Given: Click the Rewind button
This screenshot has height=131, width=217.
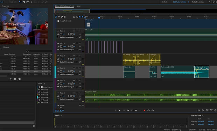Looking at the screenshot, I should (x=132, y=110).
